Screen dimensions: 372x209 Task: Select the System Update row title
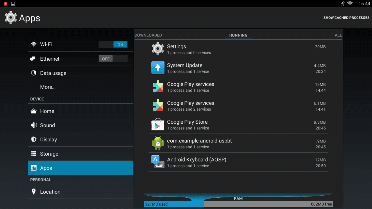185,65
